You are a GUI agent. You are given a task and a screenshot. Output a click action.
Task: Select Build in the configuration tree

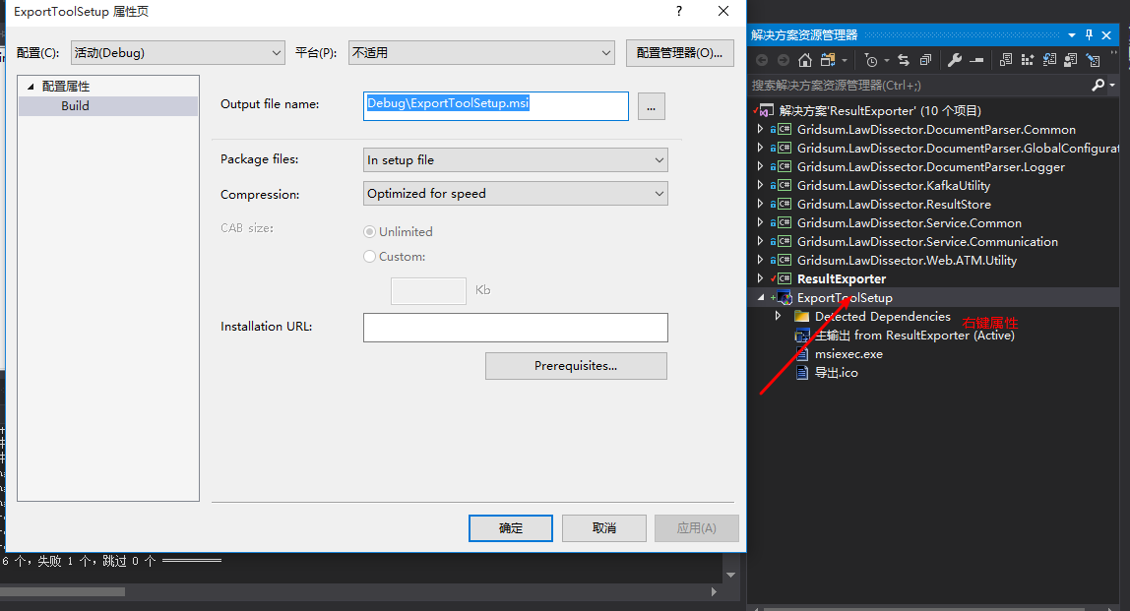click(75, 106)
